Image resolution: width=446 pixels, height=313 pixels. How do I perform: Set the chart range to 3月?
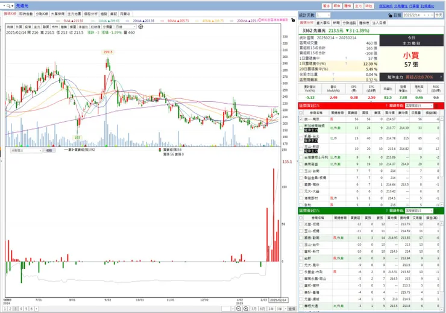point(254,309)
